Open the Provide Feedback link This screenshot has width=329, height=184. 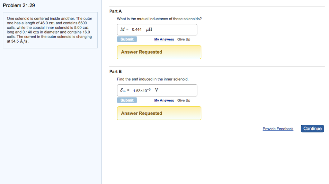[278, 129]
